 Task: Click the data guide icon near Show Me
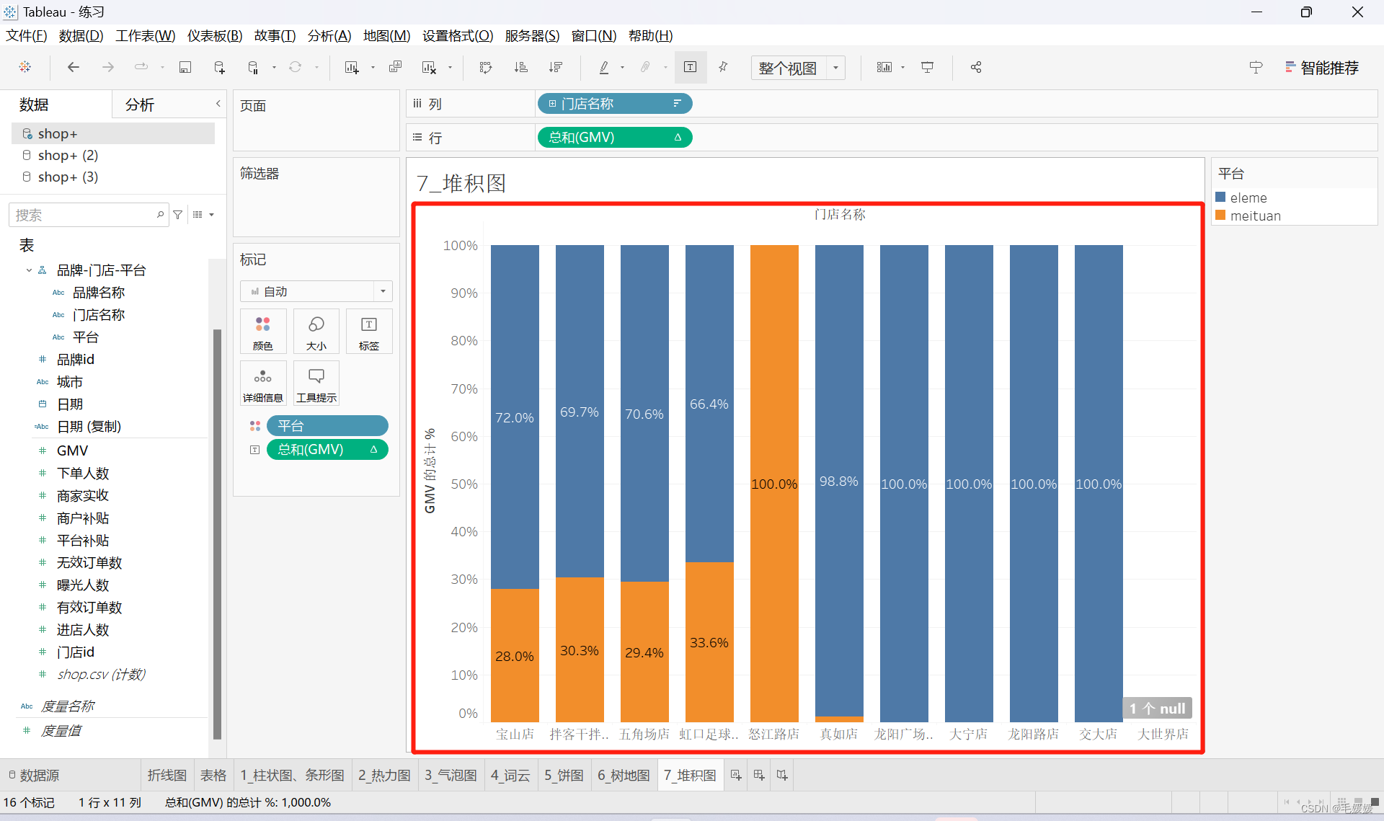[x=1256, y=67]
